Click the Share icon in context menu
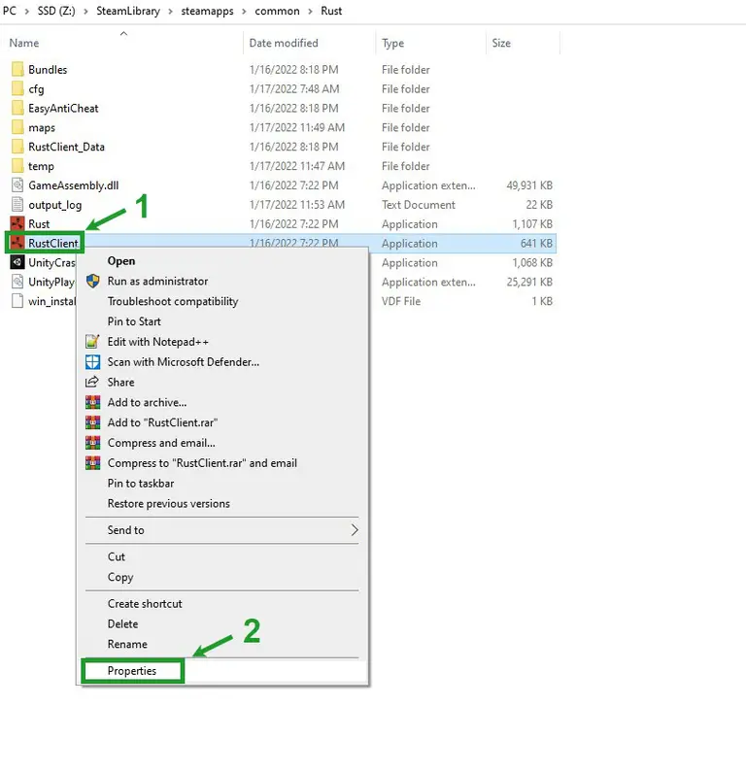 92,382
